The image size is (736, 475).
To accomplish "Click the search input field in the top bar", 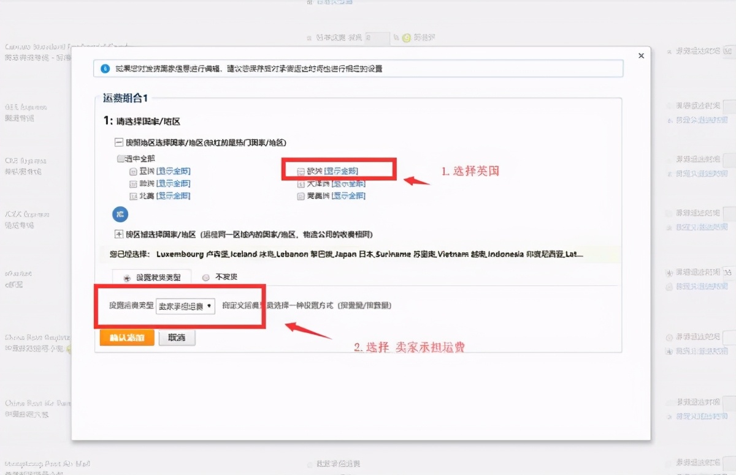I will point(377,37).
